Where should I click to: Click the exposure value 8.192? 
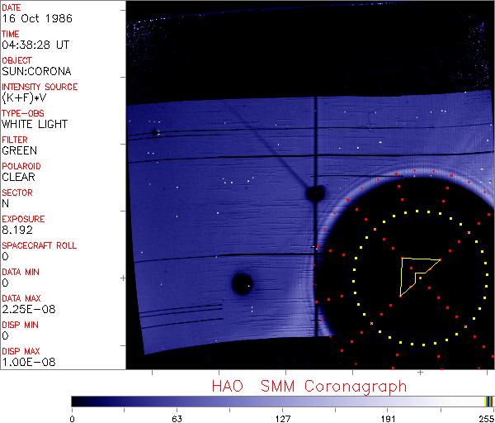(16, 231)
